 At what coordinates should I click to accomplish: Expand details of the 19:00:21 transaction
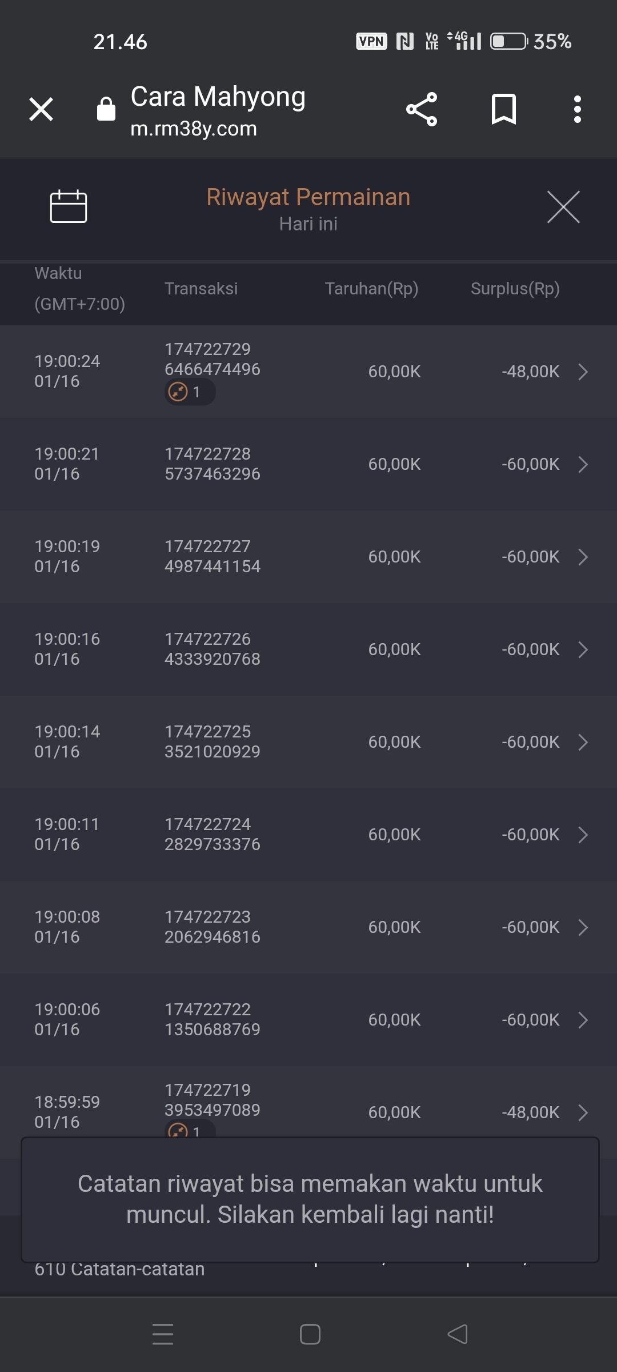583,464
